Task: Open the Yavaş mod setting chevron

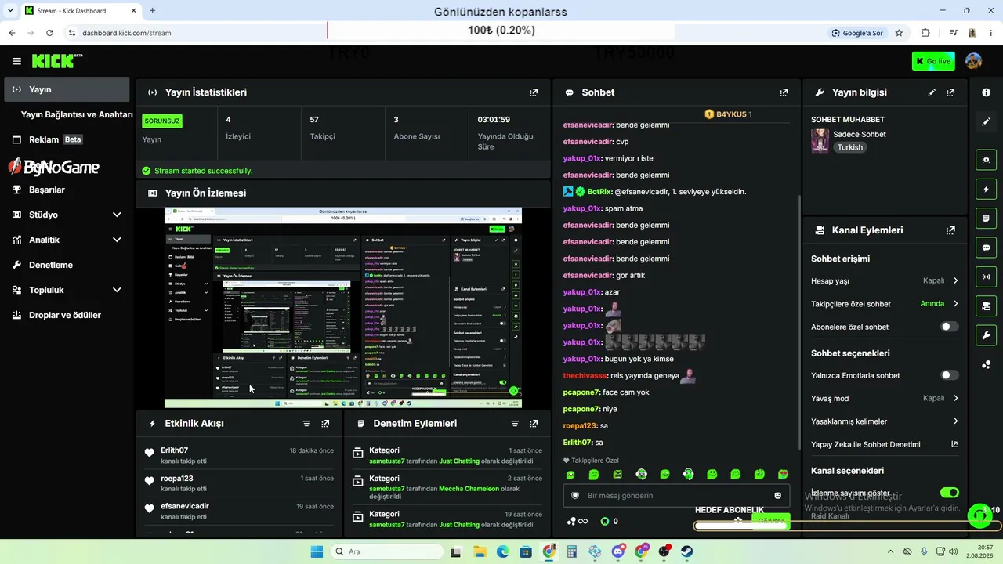Action: point(955,398)
